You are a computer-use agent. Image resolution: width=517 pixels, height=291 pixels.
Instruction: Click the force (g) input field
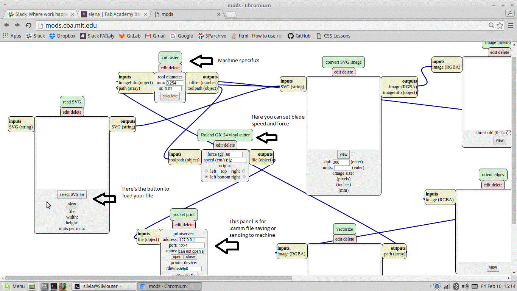click(x=234, y=155)
